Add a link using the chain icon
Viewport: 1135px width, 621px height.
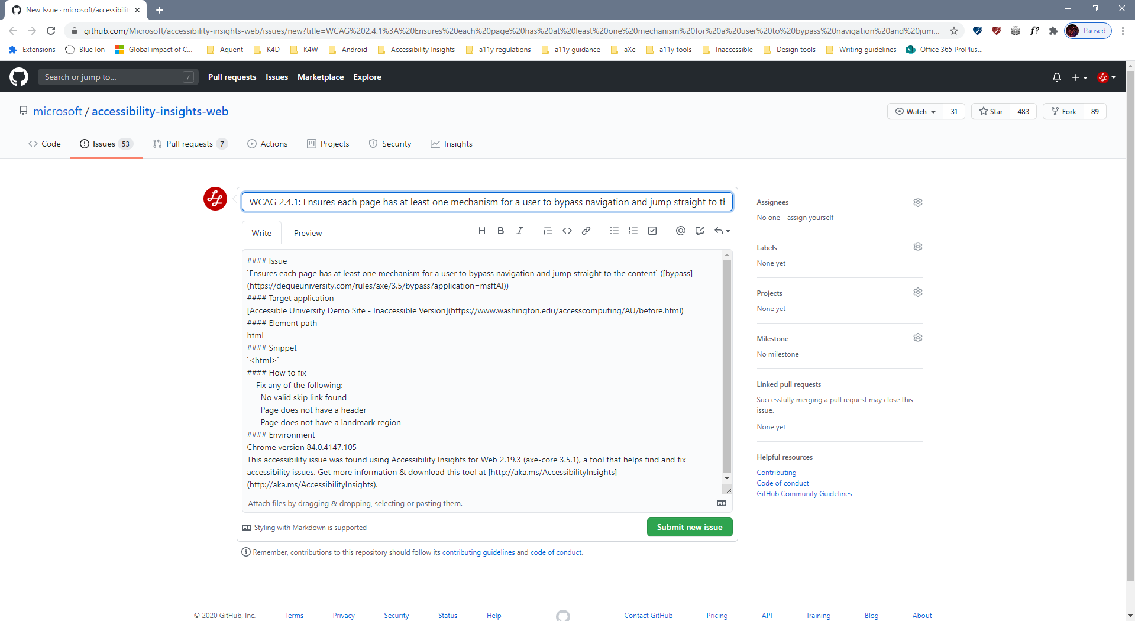[586, 231]
